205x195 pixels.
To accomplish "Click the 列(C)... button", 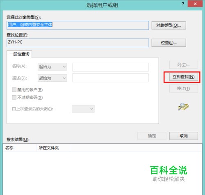I will tap(183, 65).
